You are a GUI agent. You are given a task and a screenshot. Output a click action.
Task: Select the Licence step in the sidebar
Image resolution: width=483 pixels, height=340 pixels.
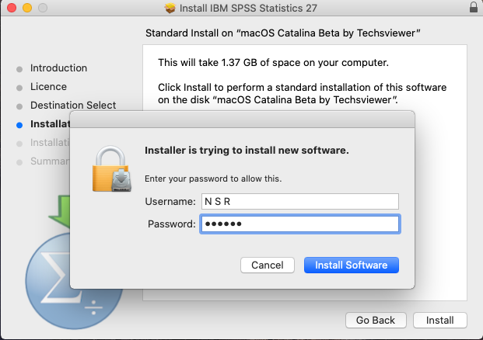pos(48,87)
